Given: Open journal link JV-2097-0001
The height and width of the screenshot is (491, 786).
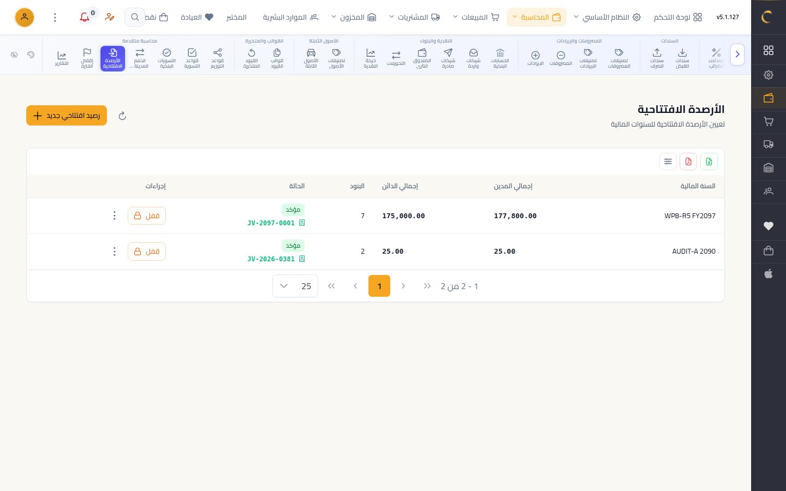Looking at the screenshot, I should click(x=276, y=223).
